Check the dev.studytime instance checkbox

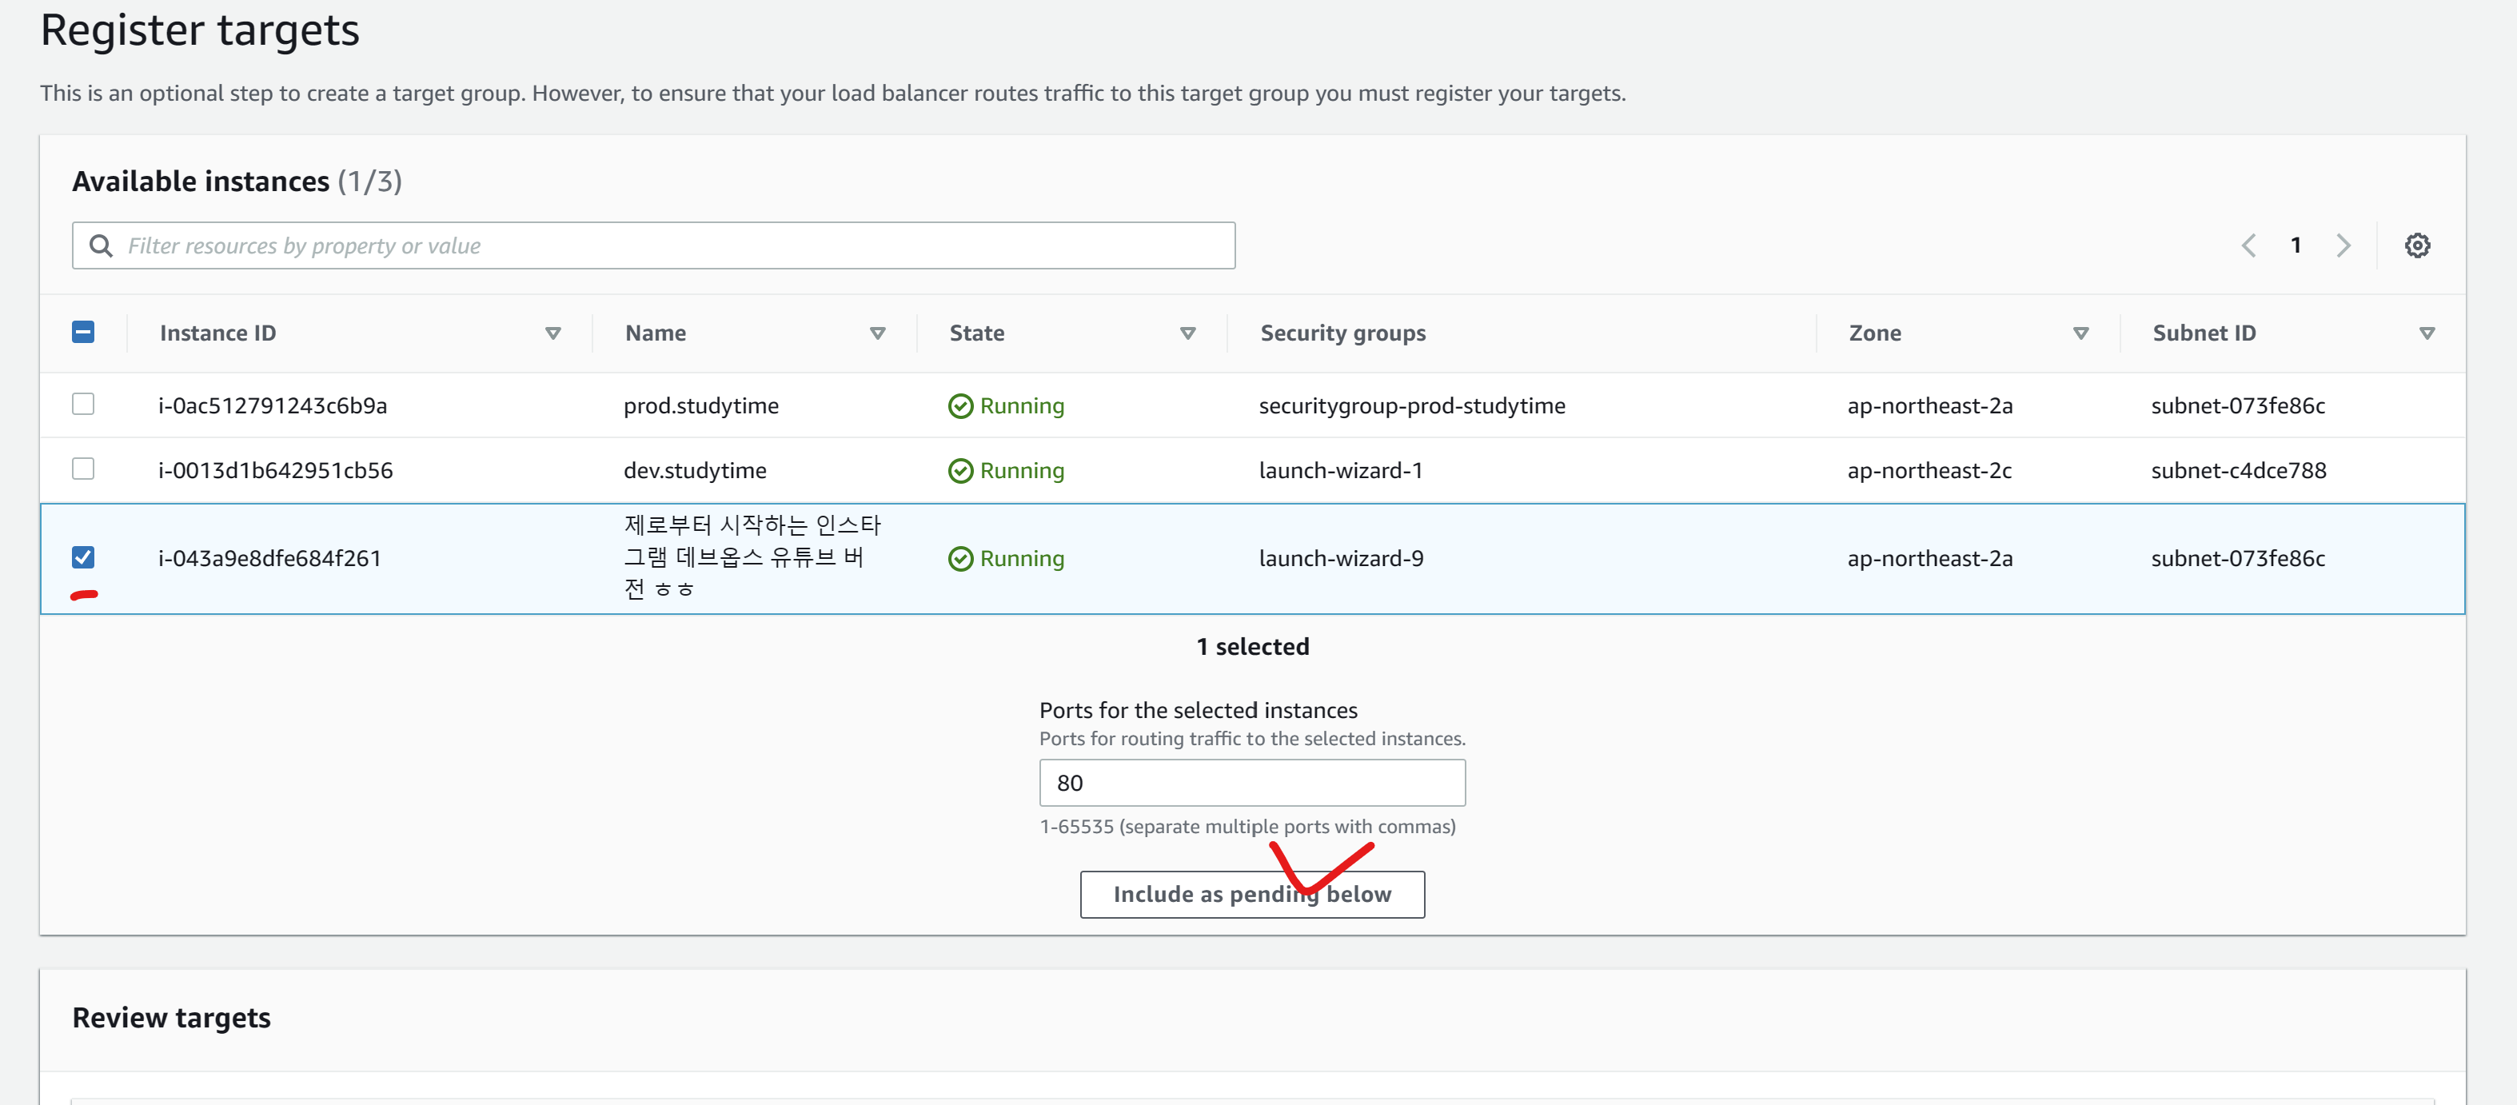click(83, 469)
